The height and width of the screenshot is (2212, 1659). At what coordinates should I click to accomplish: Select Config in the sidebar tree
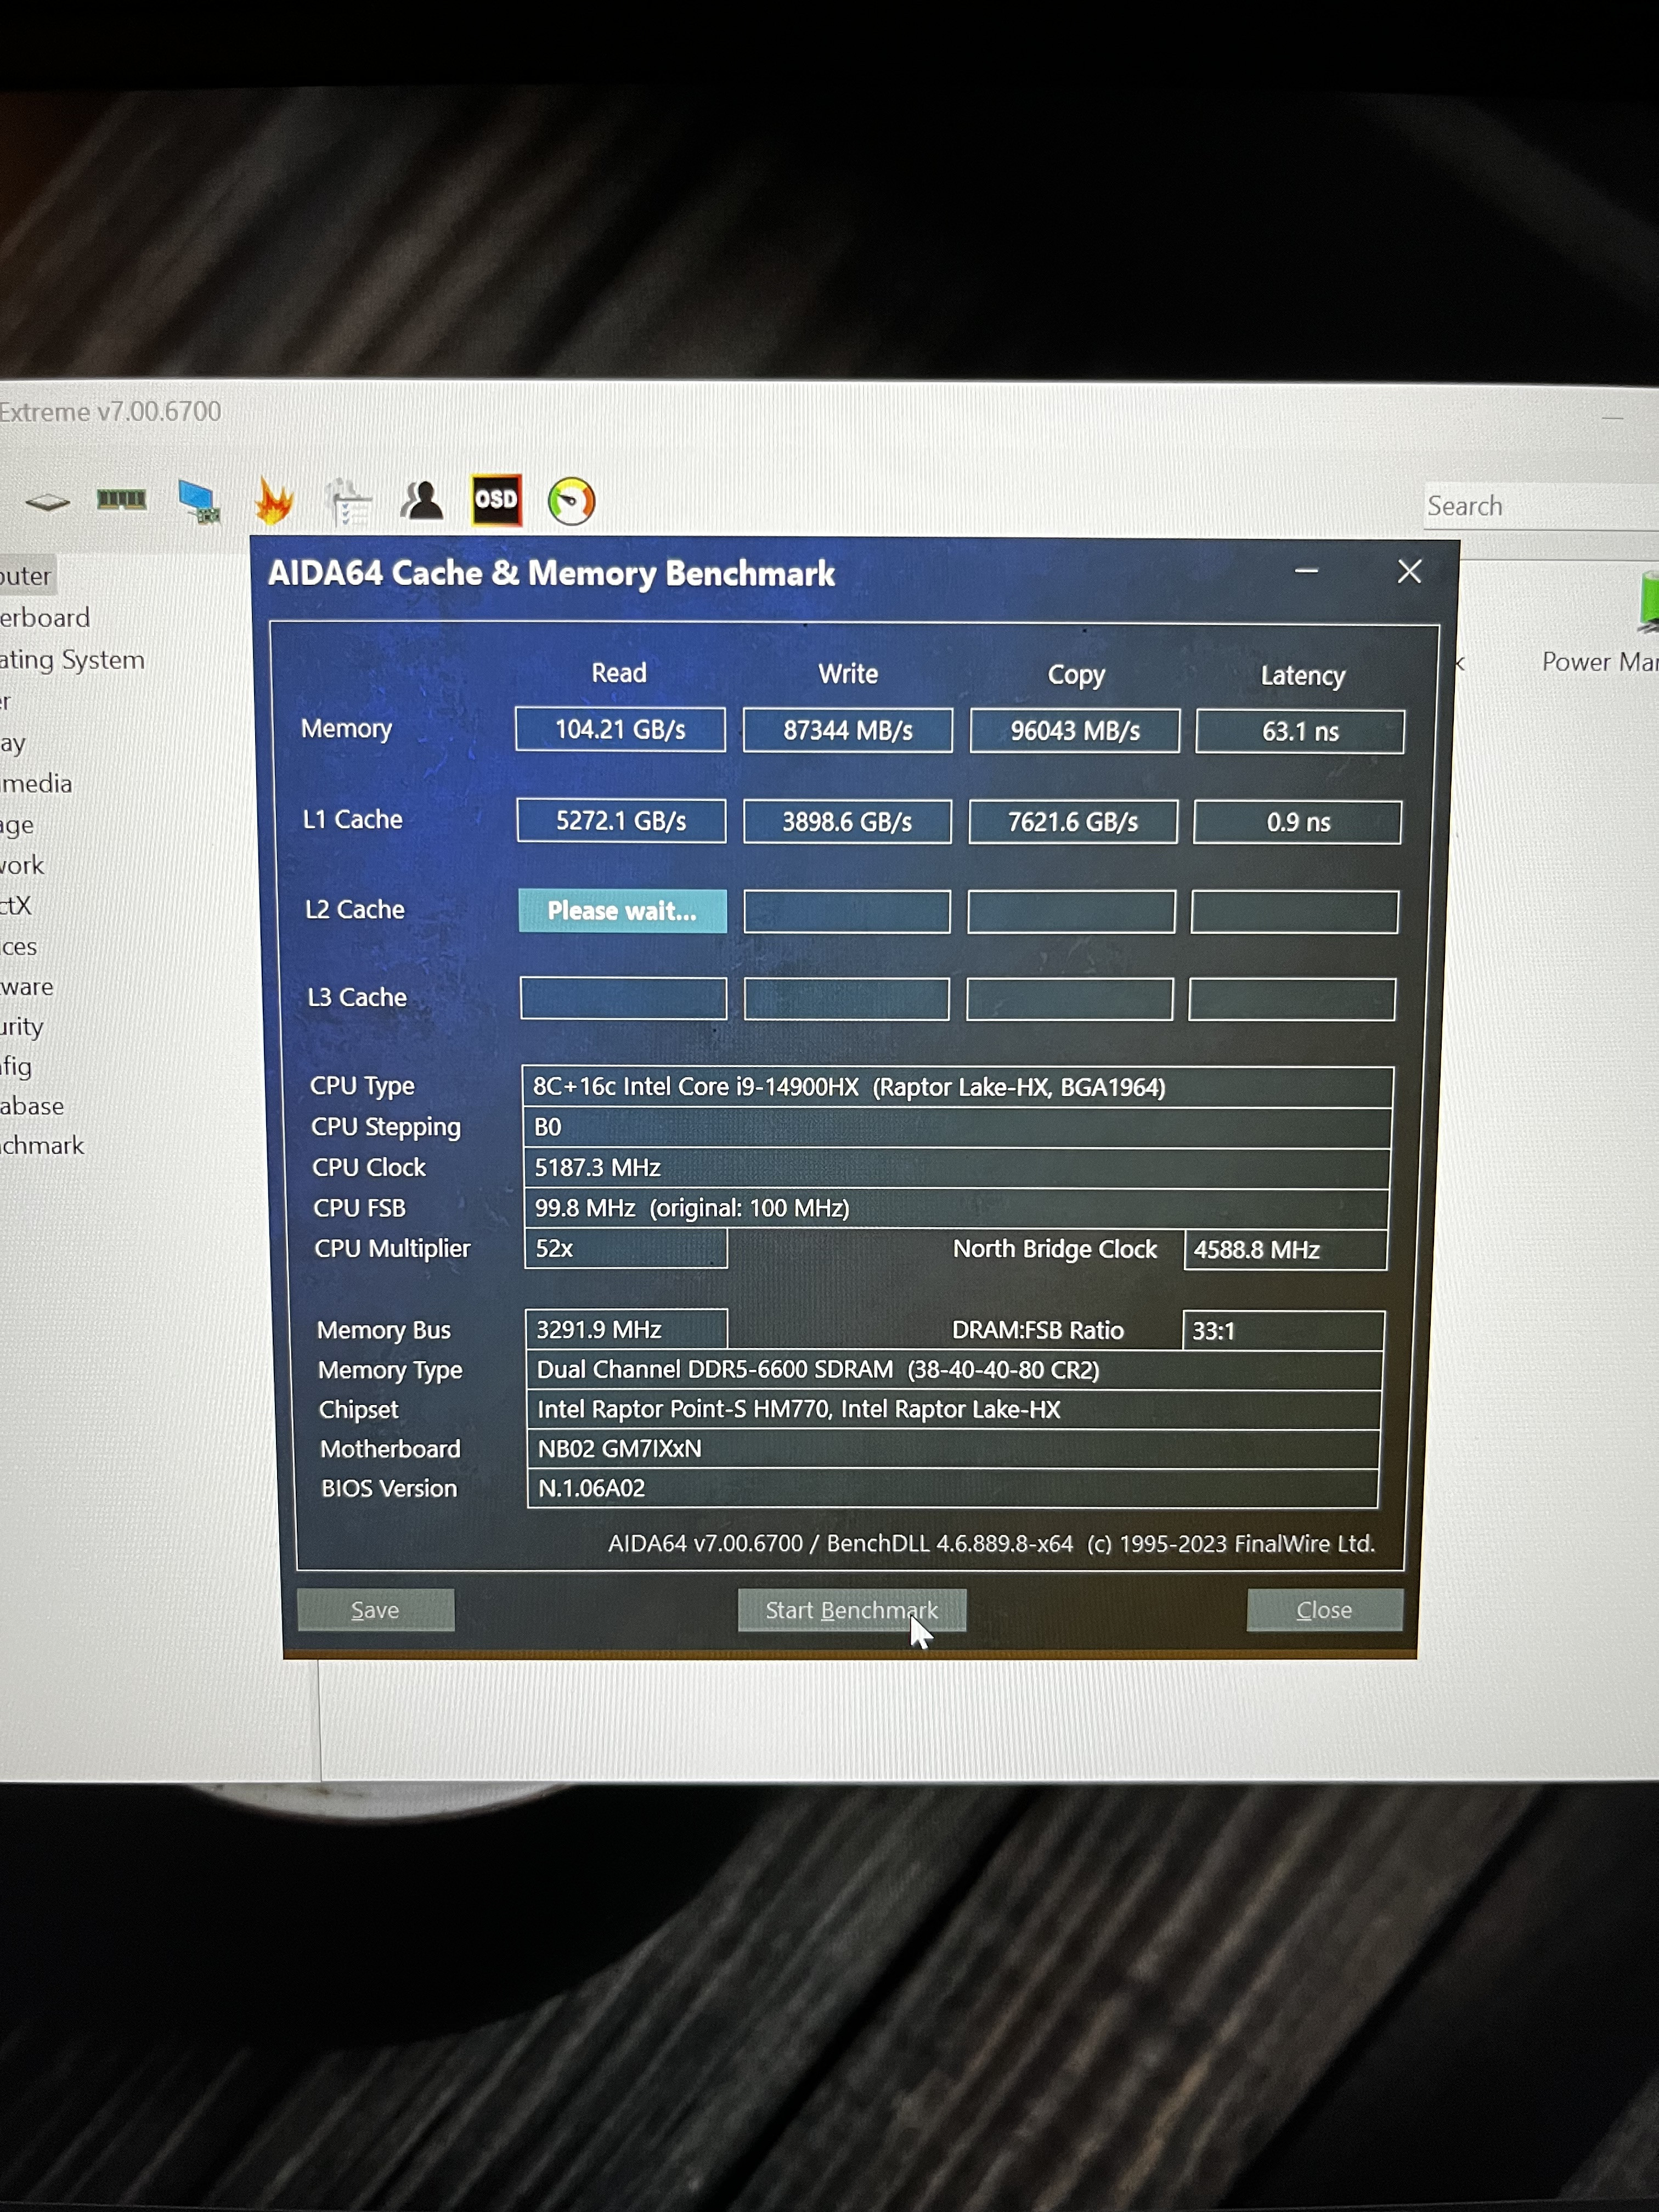pyautogui.click(x=16, y=1066)
